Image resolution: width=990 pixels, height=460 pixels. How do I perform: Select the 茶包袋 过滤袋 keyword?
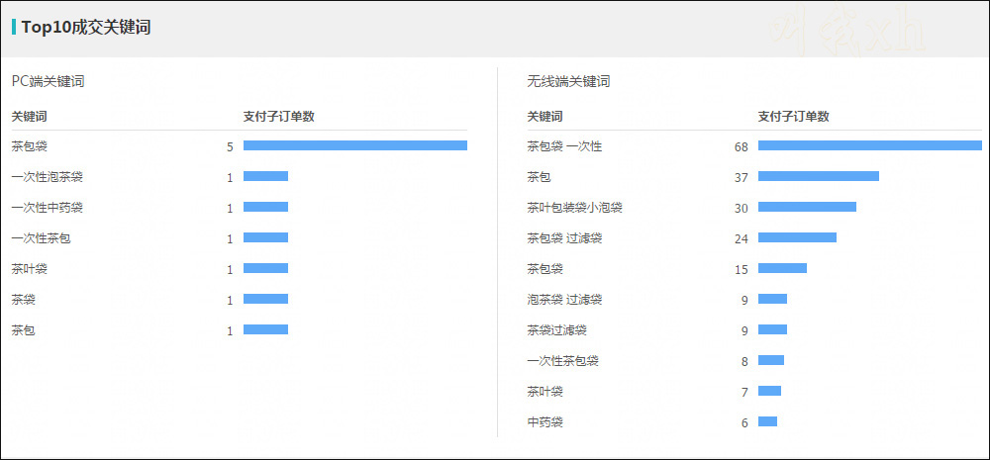click(x=564, y=238)
